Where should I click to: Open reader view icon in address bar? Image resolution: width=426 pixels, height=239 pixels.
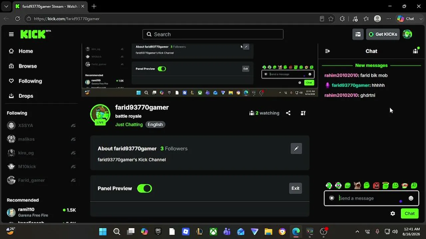[322, 19]
